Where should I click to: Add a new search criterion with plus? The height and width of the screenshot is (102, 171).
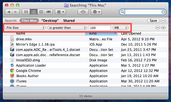point(163,28)
